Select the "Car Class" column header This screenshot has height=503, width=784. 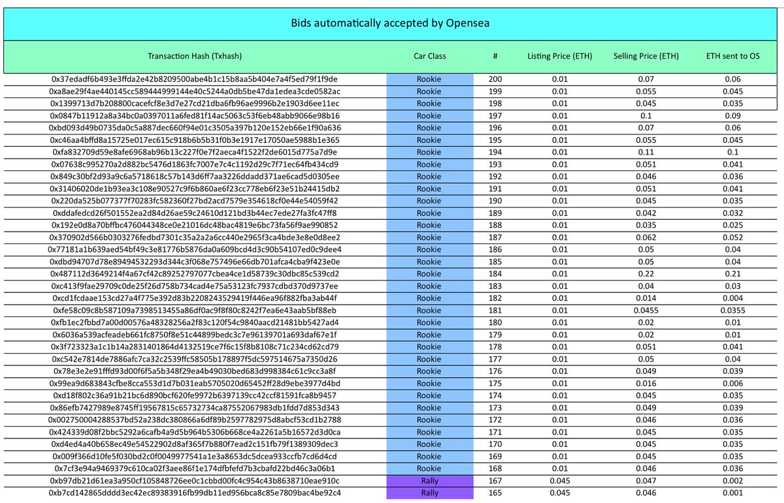coord(429,56)
